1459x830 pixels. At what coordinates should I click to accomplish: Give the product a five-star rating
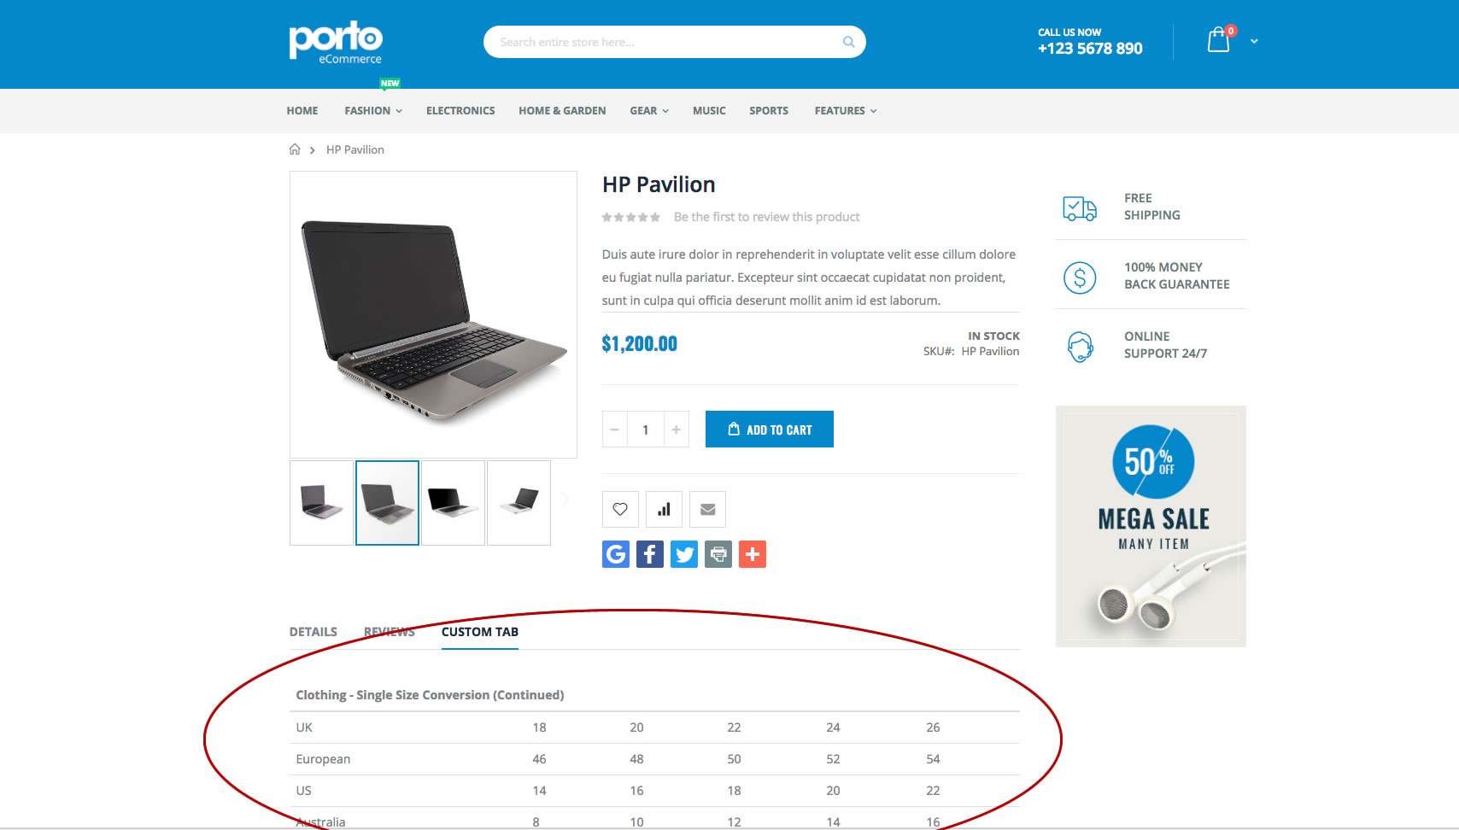pos(656,216)
